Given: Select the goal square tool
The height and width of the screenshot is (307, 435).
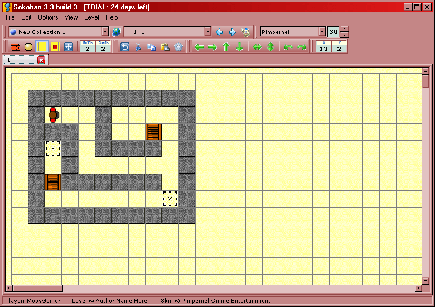Looking at the screenshot, I should coord(55,47).
